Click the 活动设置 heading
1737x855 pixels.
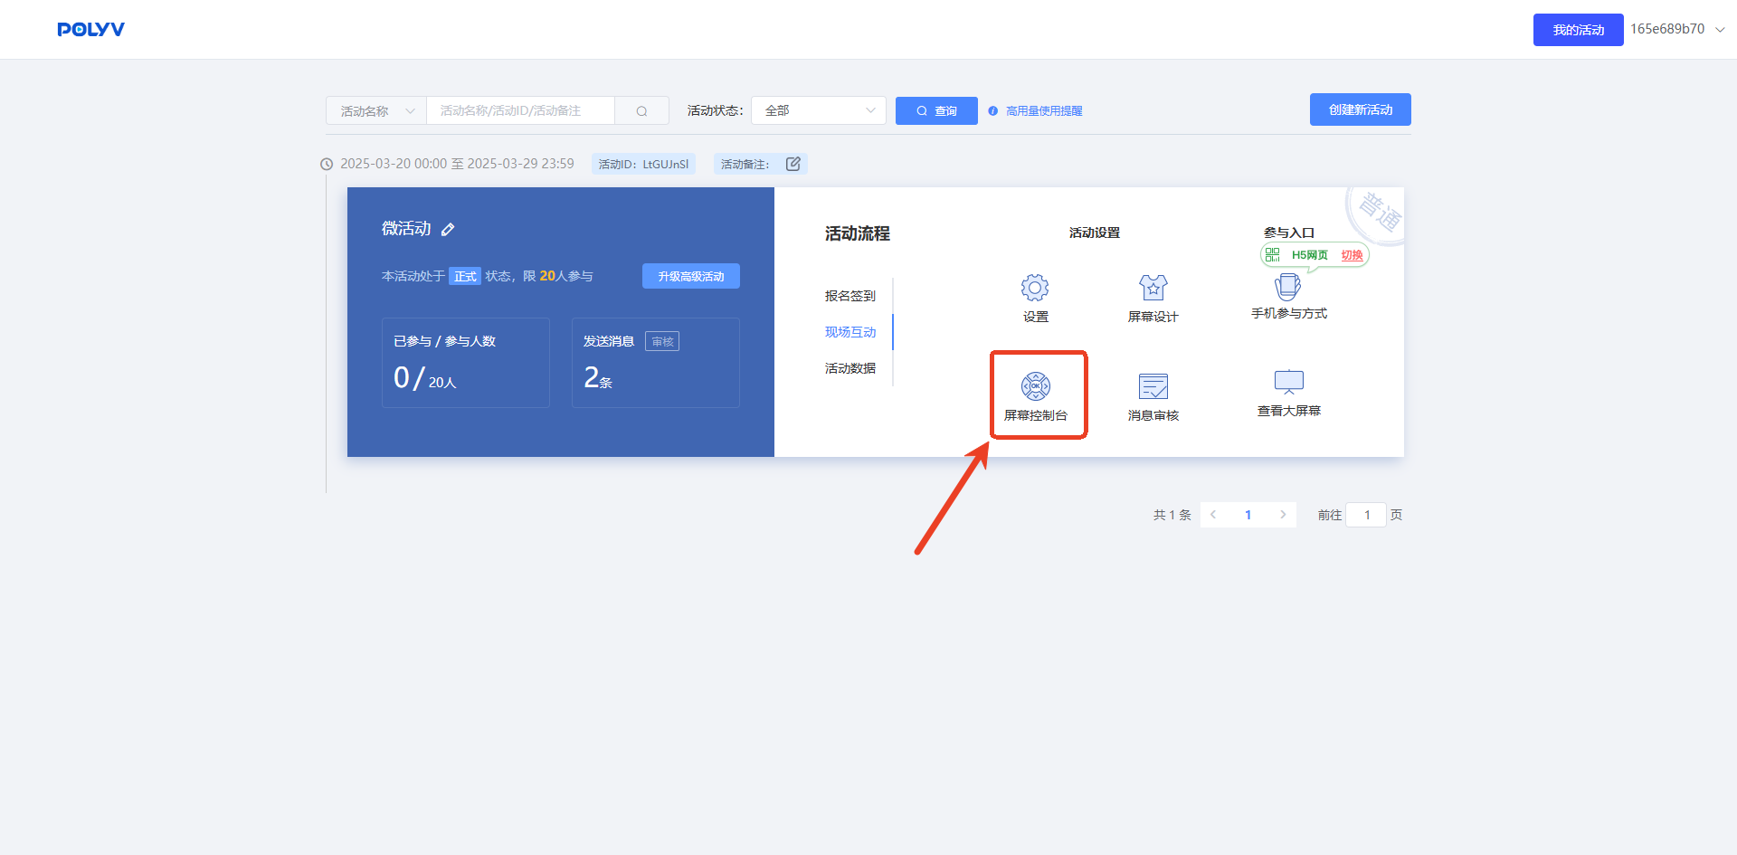click(1095, 233)
